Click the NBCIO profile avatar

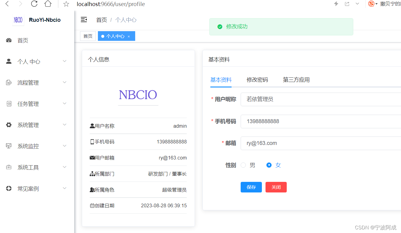tap(138, 95)
